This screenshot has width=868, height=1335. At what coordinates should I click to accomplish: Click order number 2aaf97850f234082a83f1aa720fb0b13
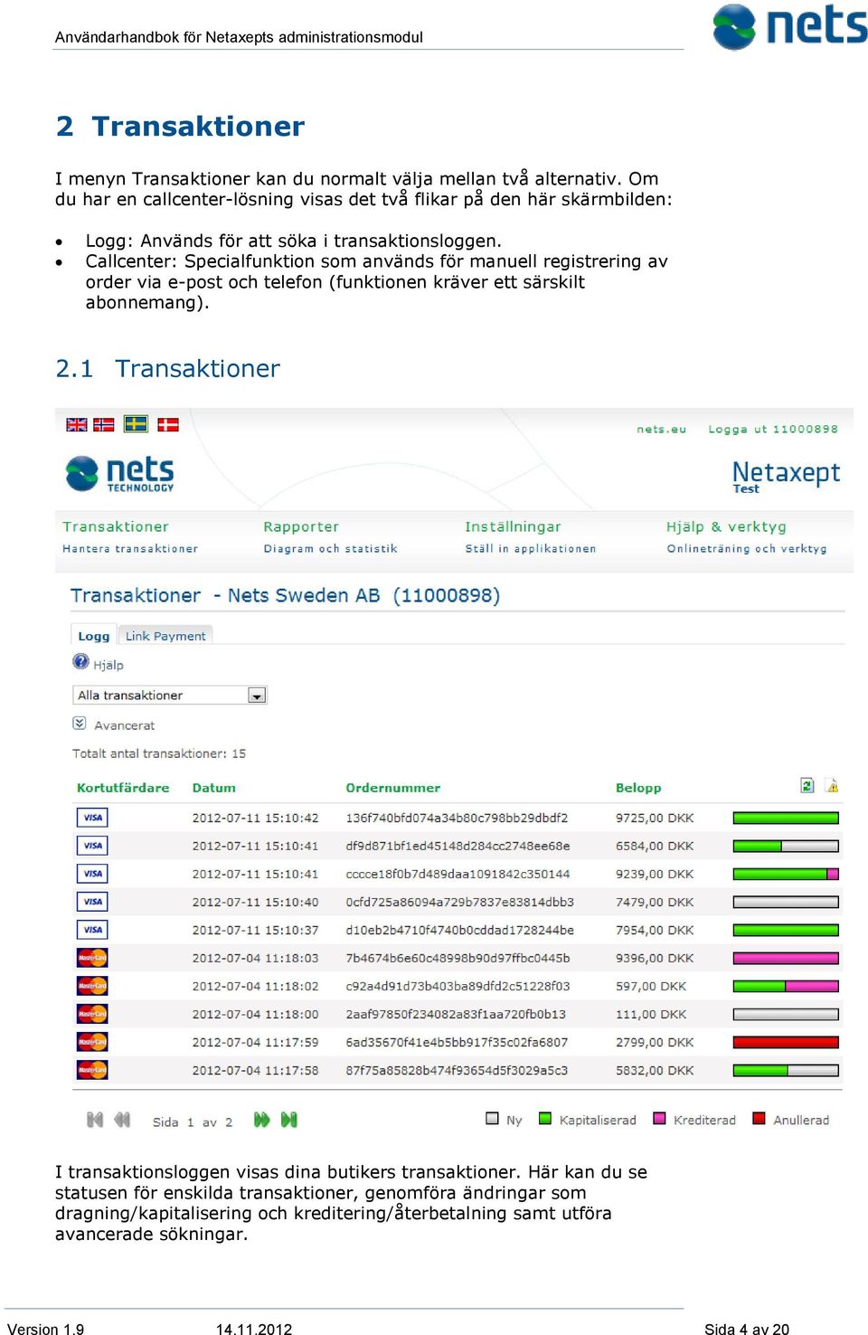coord(456,1014)
